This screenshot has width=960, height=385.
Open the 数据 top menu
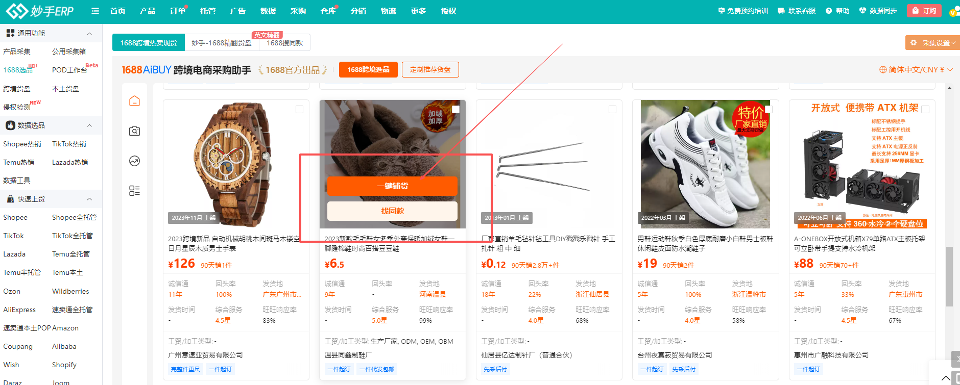[x=268, y=11]
